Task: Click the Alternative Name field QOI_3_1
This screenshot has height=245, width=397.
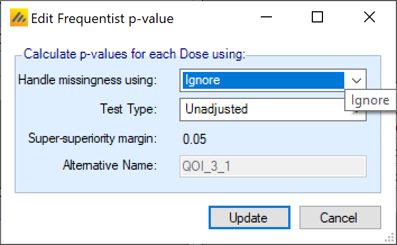Action: click(273, 166)
